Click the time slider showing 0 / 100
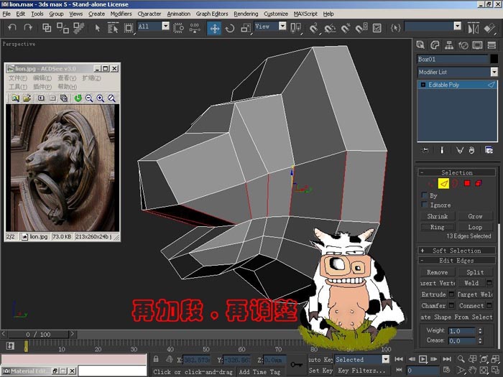503x377 pixels. [38, 335]
